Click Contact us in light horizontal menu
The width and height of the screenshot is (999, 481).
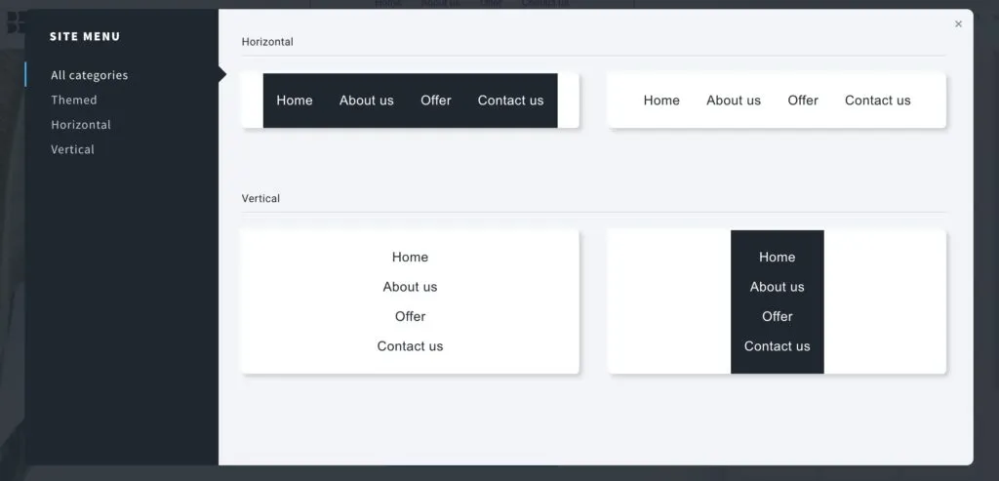(x=877, y=100)
